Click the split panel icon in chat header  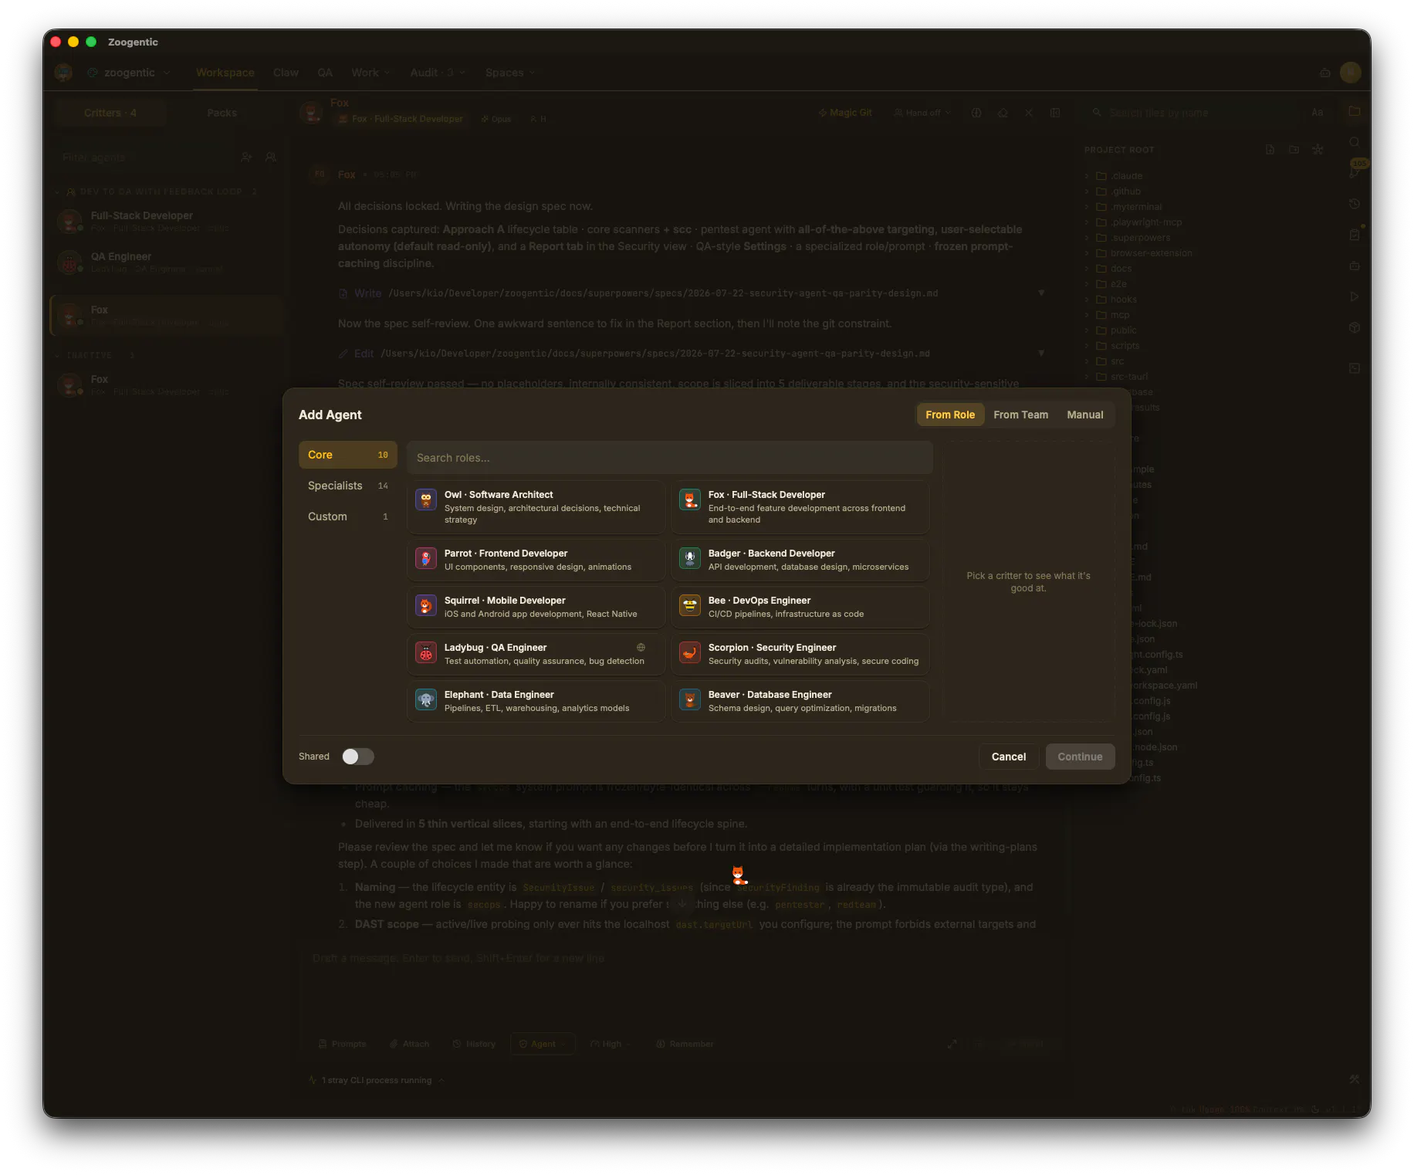[1055, 113]
